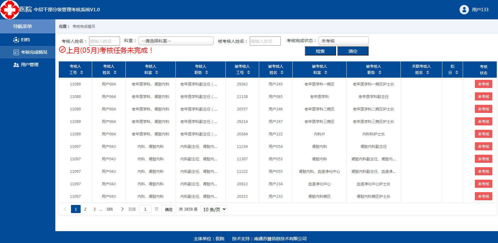Open 用户管理 in navigation menu
498x243 pixels.
click(30, 65)
